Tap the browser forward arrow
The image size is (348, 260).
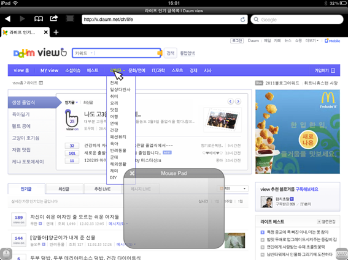22,19
